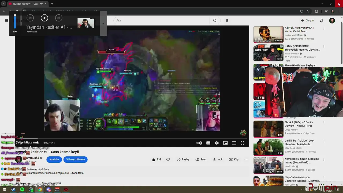Open options for Shrek 2 video

pyautogui.click(x=324, y=123)
